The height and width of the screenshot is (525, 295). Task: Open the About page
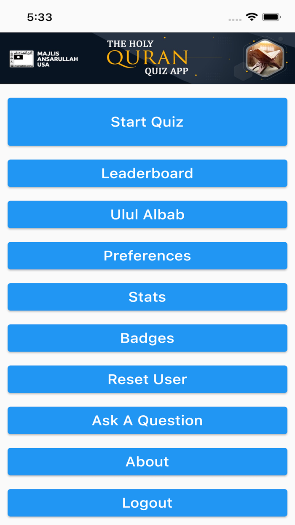(147, 461)
